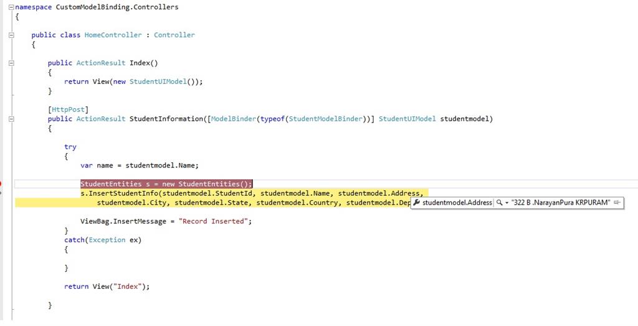Click the namespace keyword
This screenshot has height=326, width=638.
point(34,7)
